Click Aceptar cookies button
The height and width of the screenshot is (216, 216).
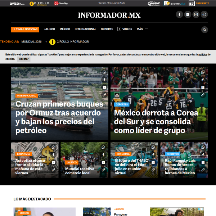tap(24, 59)
